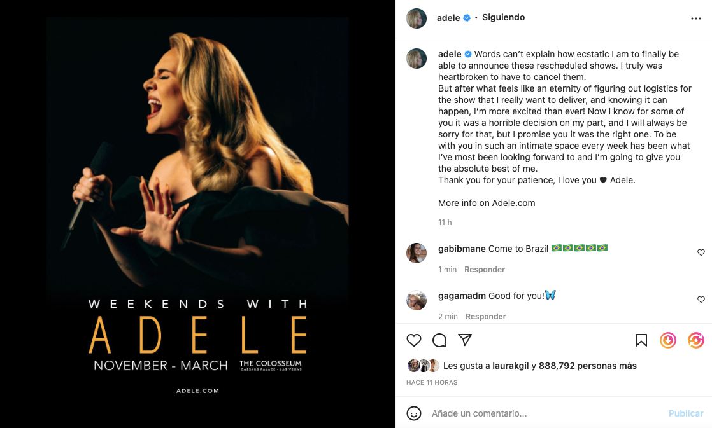Click the verified badge beside adele in header
The height and width of the screenshot is (428, 712).
pyautogui.click(x=467, y=18)
